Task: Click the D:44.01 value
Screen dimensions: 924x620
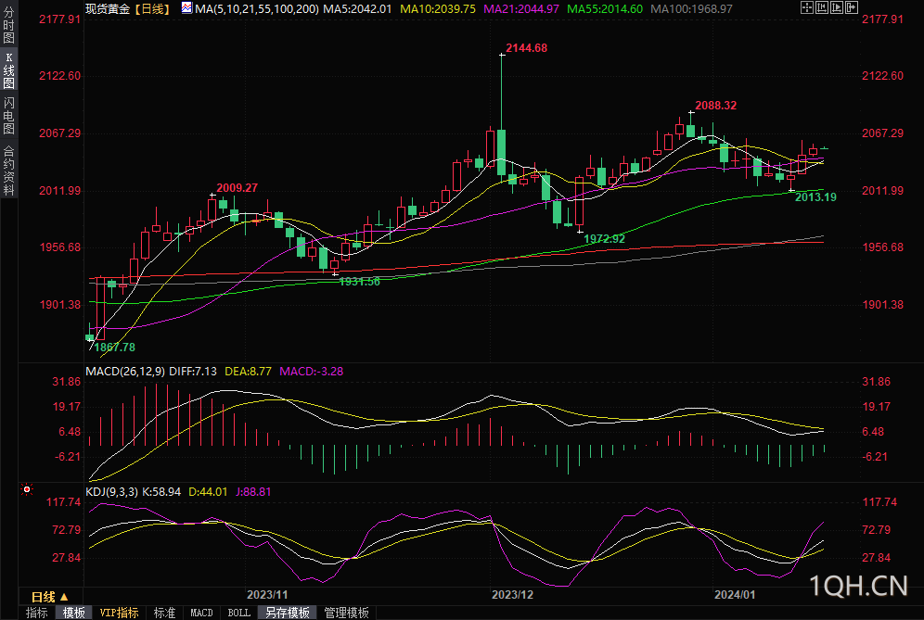Action: [x=208, y=491]
